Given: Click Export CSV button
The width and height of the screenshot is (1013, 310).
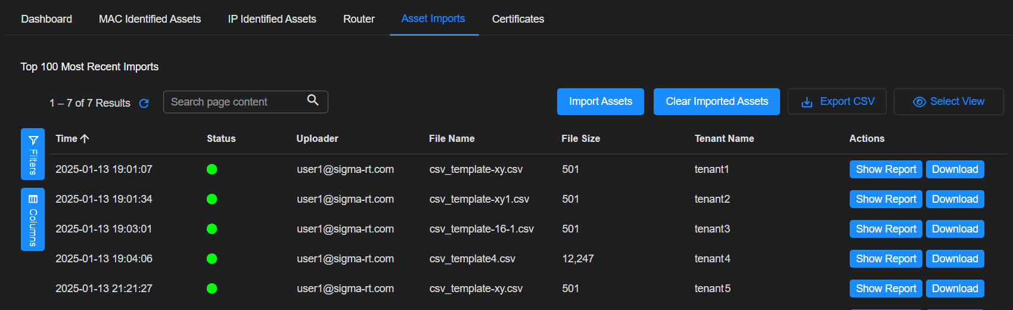Looking at the screenshot, I should [x=837, y=101].
